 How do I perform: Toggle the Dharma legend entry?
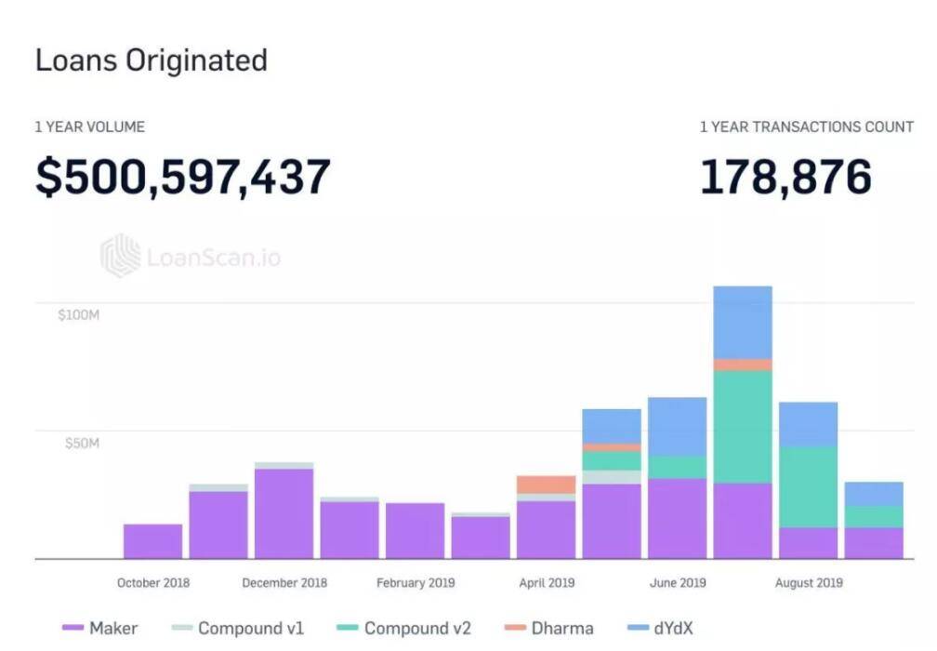(x=549, y=629)
